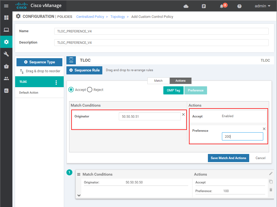277x207 pixels.
Task: Select the Administration people icon in sidebar
Action: pos(6,78)
